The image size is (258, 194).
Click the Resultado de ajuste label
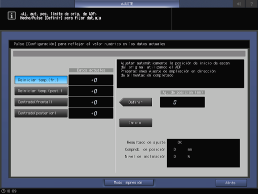click(146, 142)
